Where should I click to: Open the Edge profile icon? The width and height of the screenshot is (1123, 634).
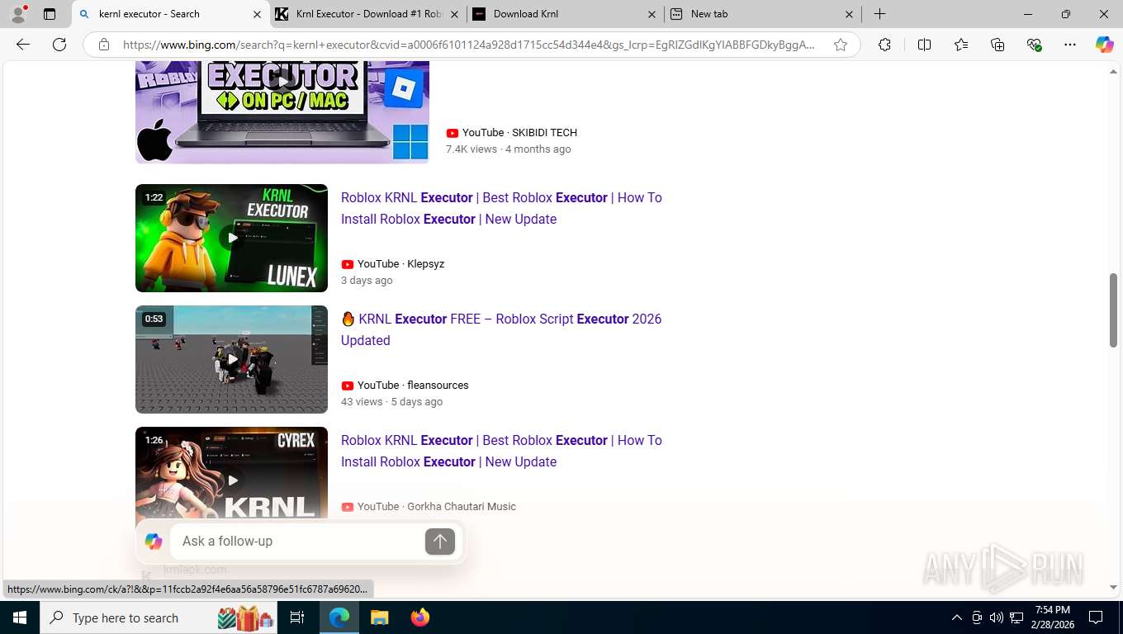coord(18,14)
